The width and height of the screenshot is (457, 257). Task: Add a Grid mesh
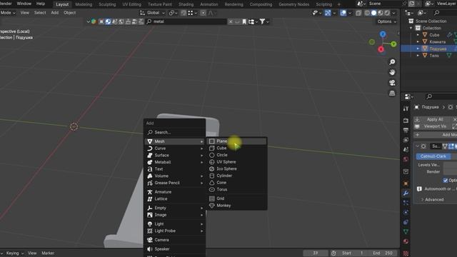(x=236, y=198)
